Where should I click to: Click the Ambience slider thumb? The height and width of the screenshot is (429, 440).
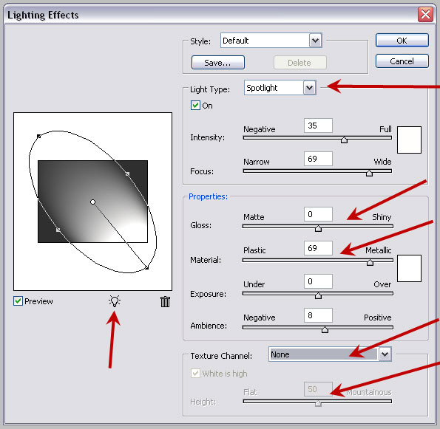coord(325,329)
